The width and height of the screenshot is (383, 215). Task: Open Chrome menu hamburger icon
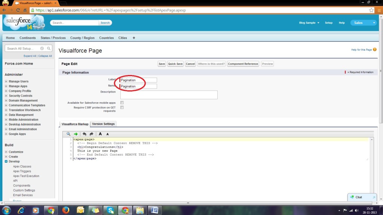click(379, 10)
